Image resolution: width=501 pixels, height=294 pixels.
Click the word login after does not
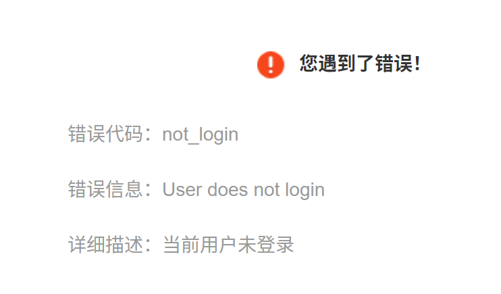coord(305,190)
